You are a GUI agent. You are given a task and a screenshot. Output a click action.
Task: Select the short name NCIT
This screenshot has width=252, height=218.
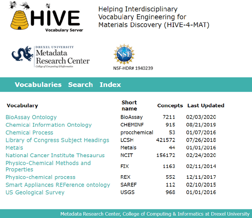coord(127,155)
